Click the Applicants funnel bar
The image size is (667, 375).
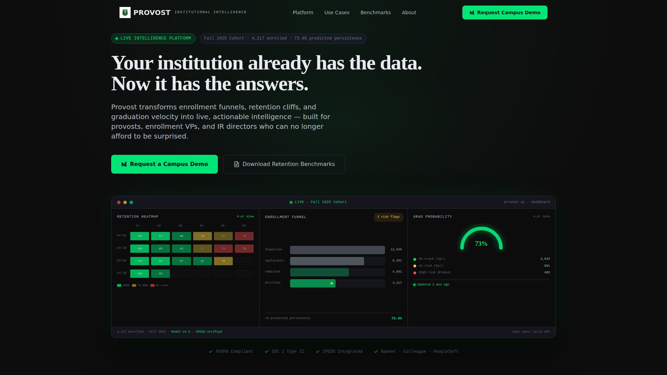coord(327,261)
